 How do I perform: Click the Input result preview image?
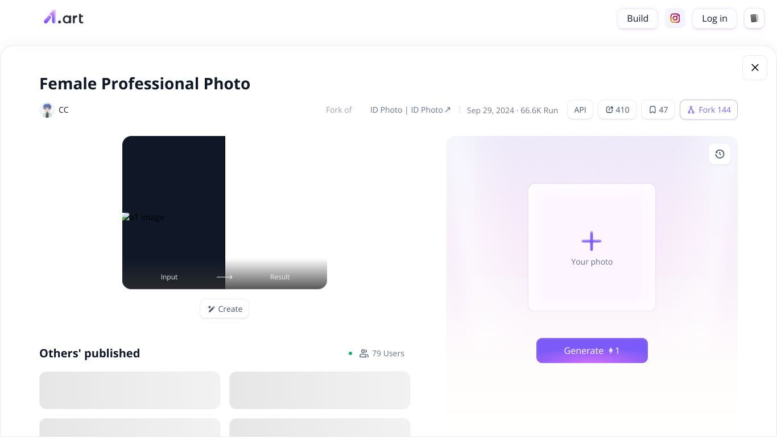pos(225,212)
